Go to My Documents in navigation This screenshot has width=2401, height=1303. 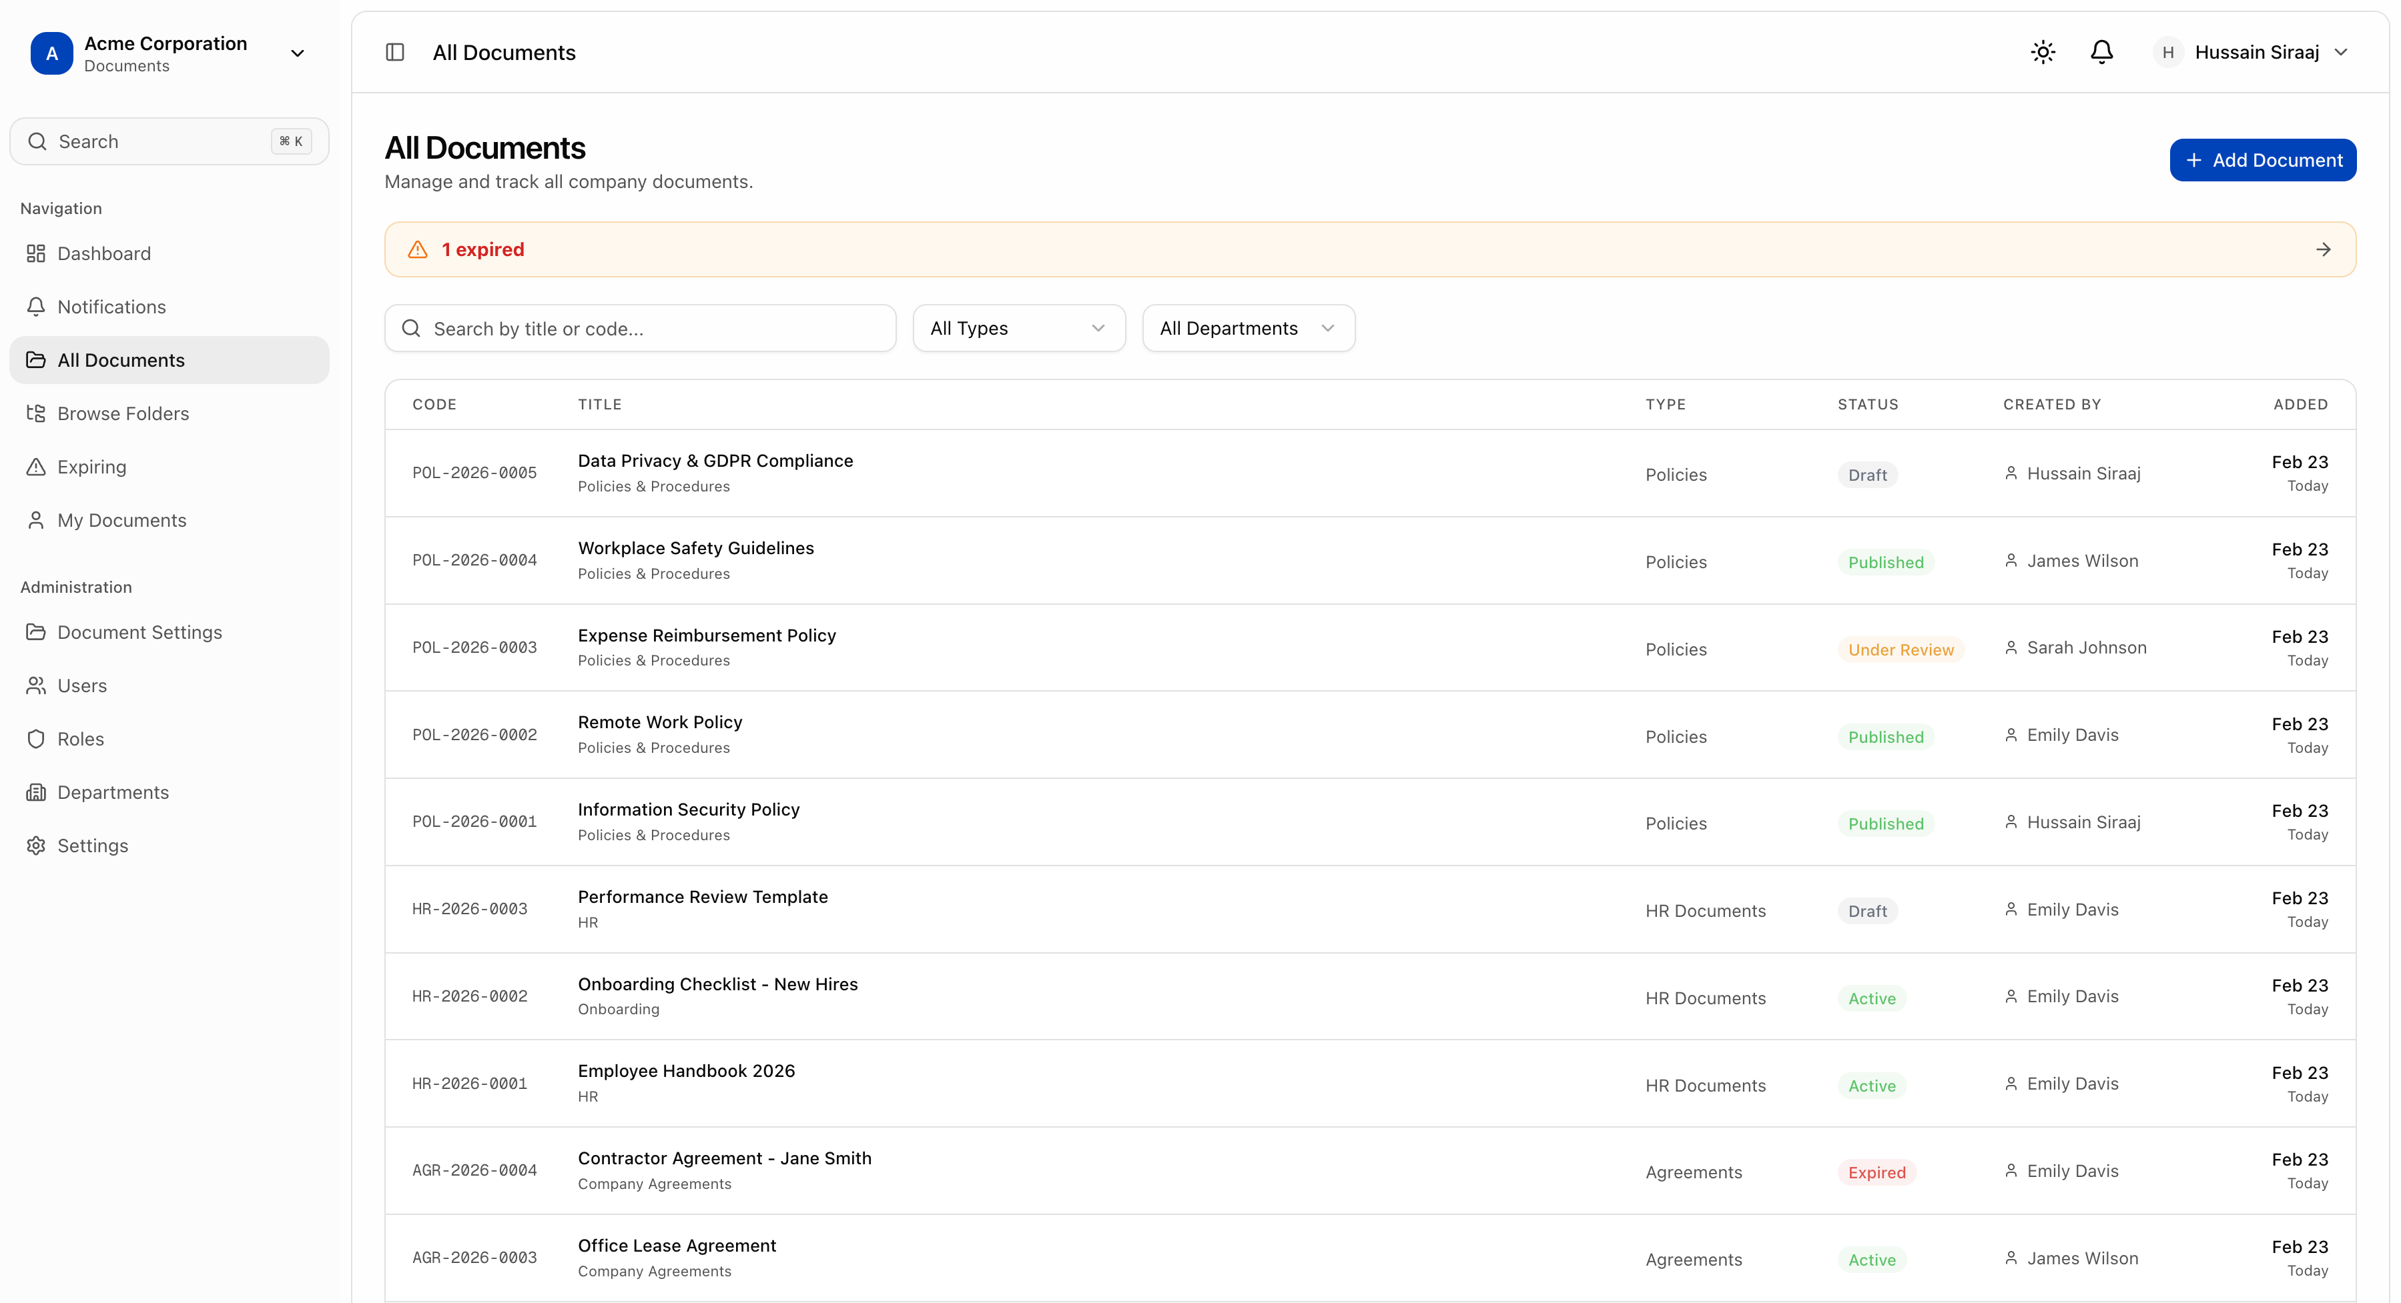pos(121,521)
